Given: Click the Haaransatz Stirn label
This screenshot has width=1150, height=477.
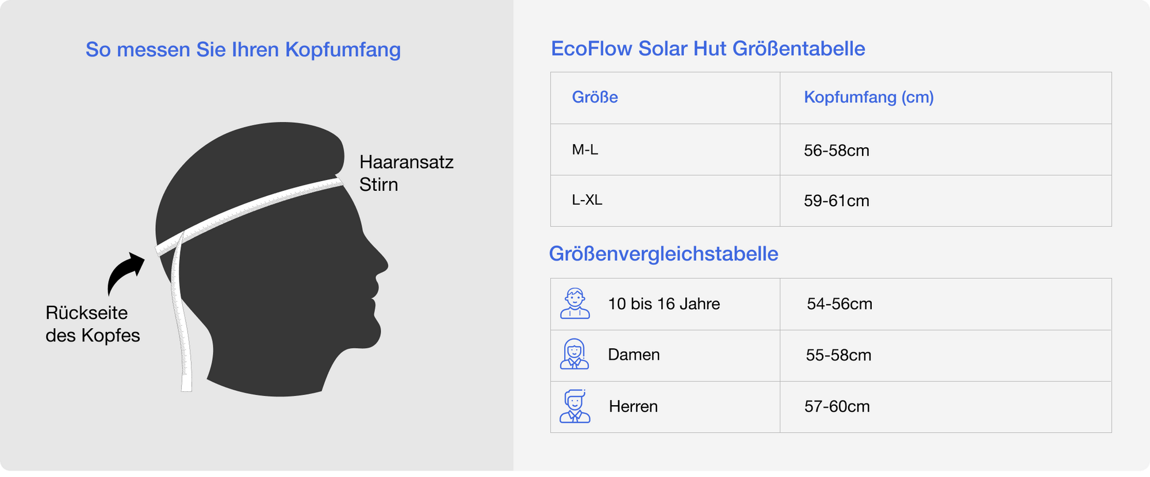Looking at the screenshot, I should (406, 173).
